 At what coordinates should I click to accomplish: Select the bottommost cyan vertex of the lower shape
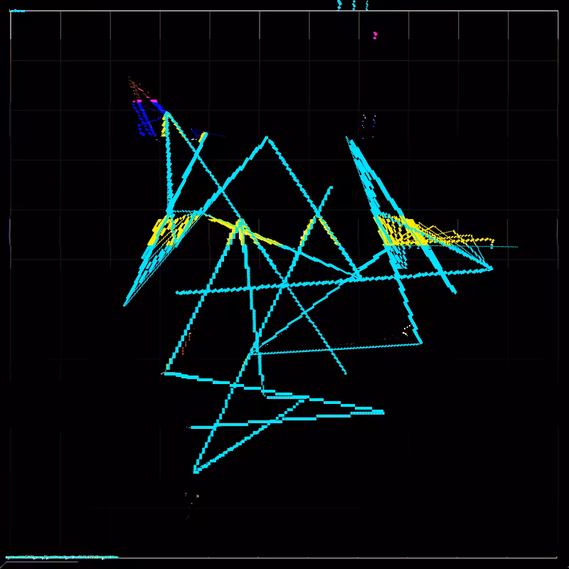click(196, 471)
